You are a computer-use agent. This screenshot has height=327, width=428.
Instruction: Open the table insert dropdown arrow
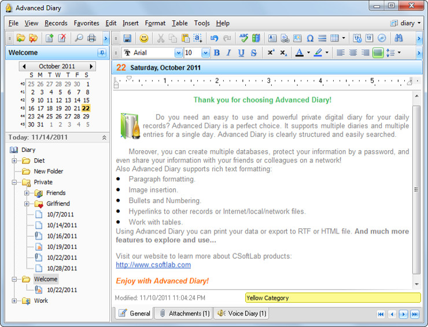pos(344,38)
